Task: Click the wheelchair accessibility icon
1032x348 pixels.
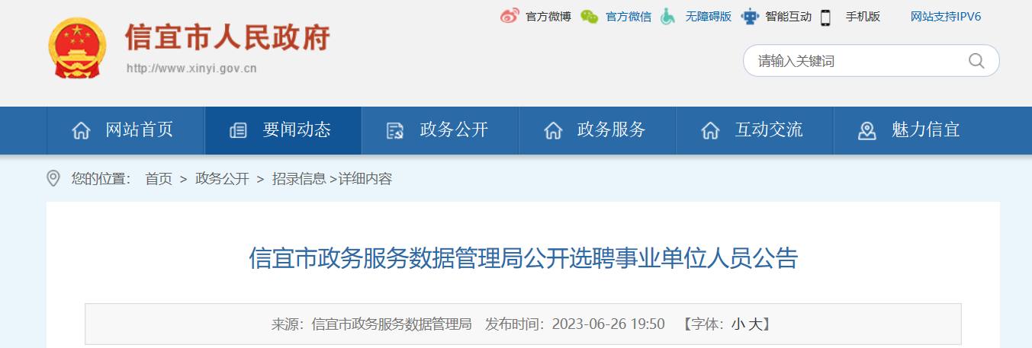Action: (667, 16)
